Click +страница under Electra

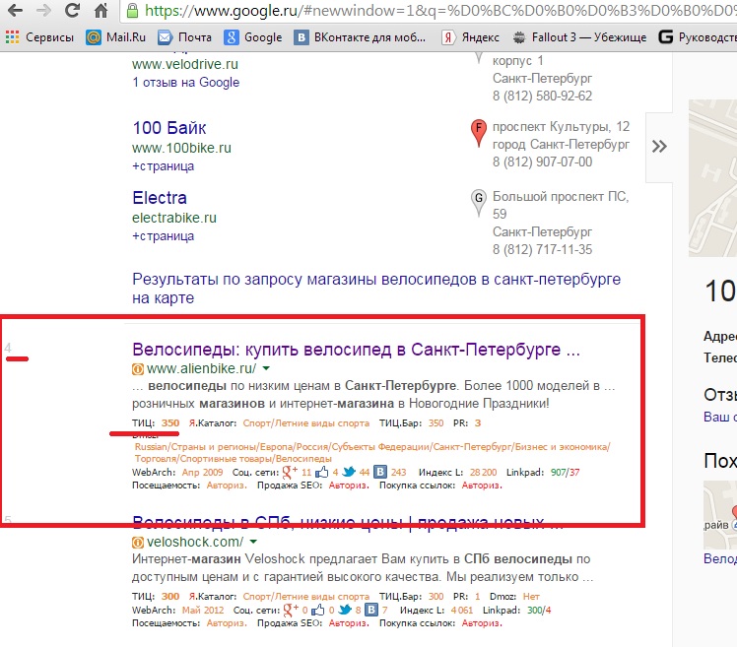click(164, 236)
